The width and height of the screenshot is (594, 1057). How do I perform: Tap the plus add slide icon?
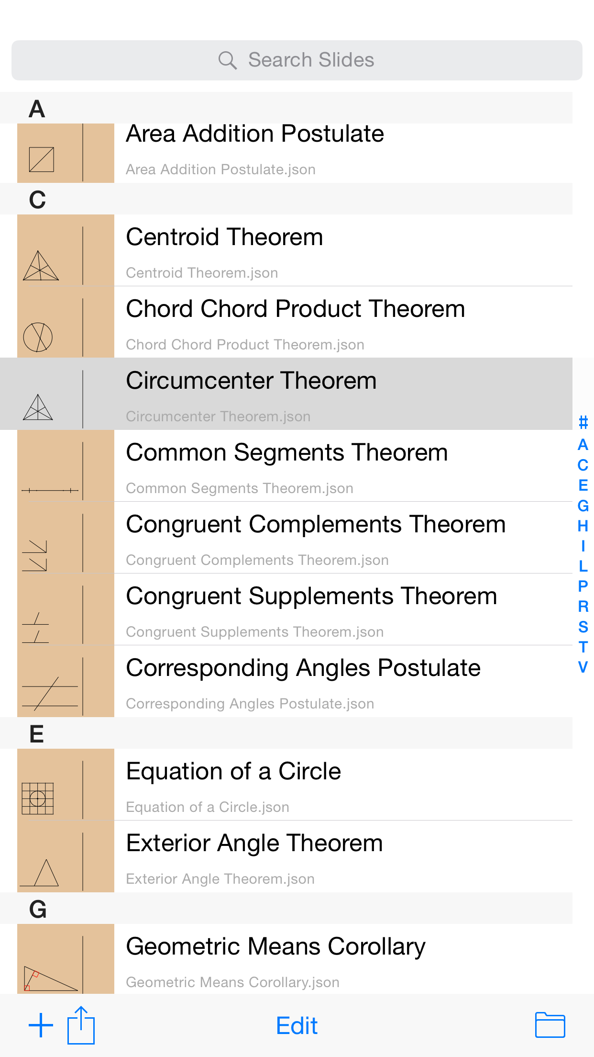41,1025
